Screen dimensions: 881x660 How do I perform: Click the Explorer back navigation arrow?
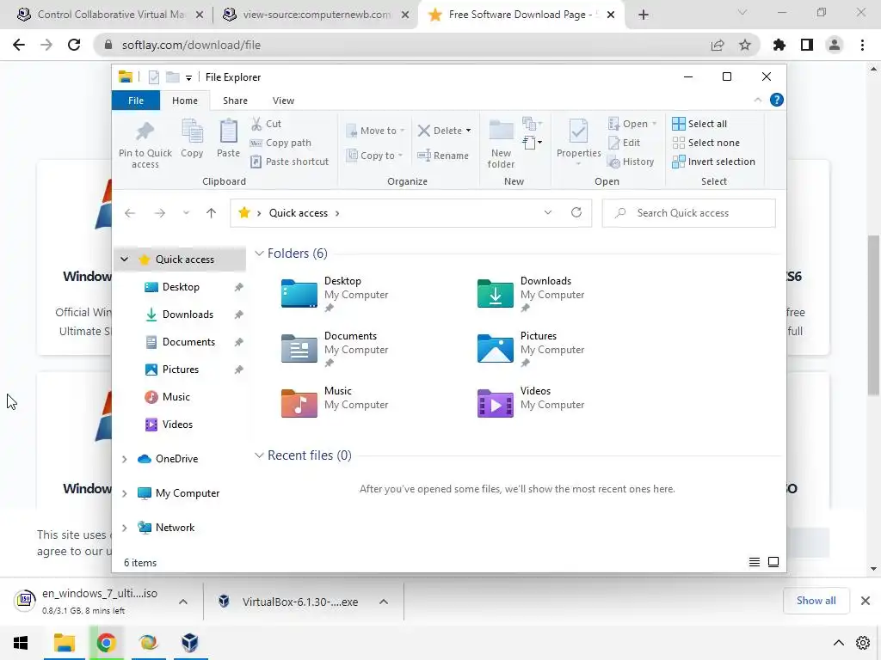tap(130, 213)
